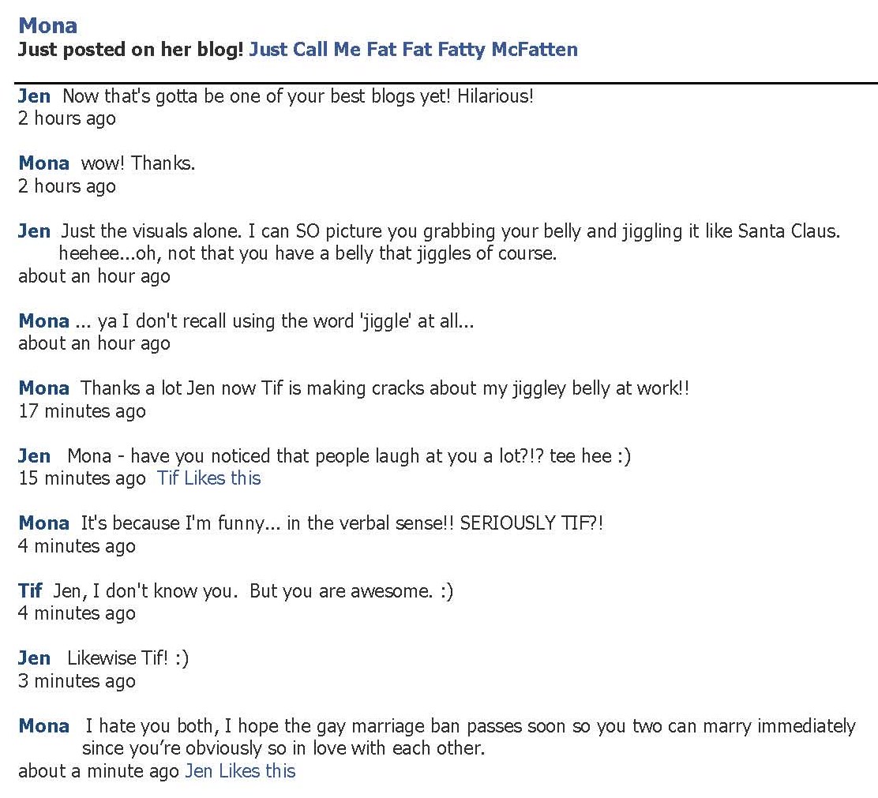The height and width of the screenshot is (798, 878).
Task: Click the '4 minutes ago' timestamp under Tif's comment
Action: click(x=77, y=613)
